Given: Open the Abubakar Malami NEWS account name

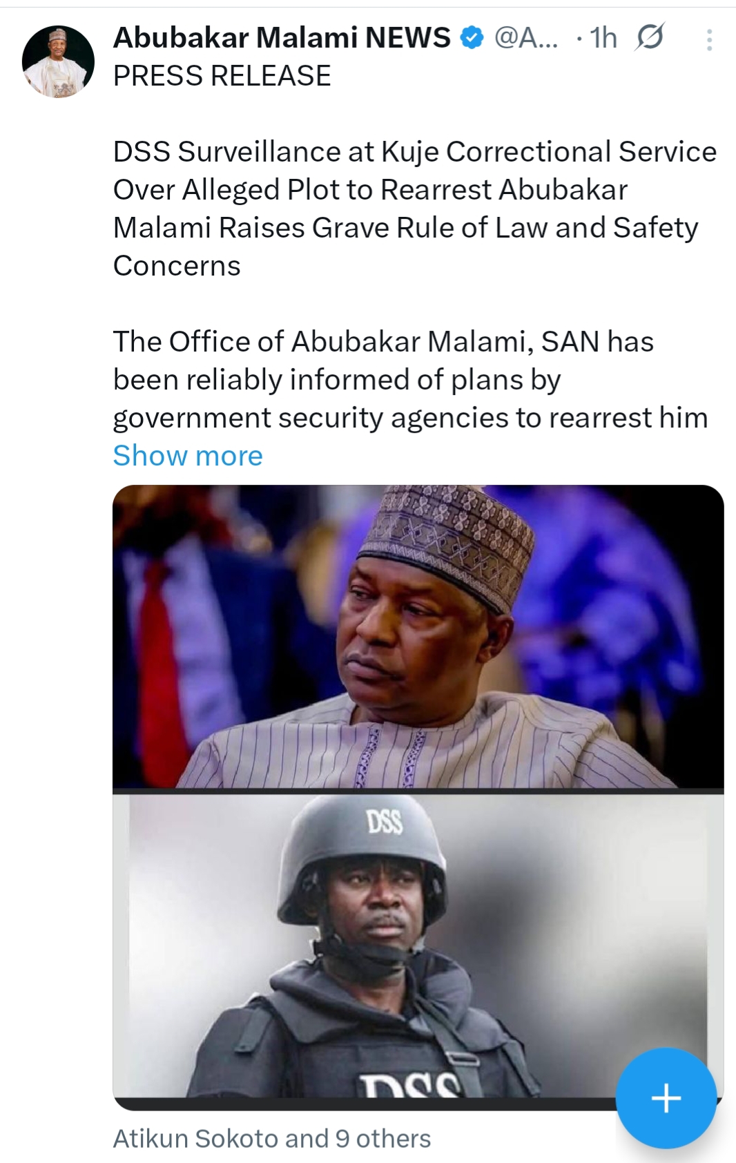Looking at the screenshot, I should point(282,38).
